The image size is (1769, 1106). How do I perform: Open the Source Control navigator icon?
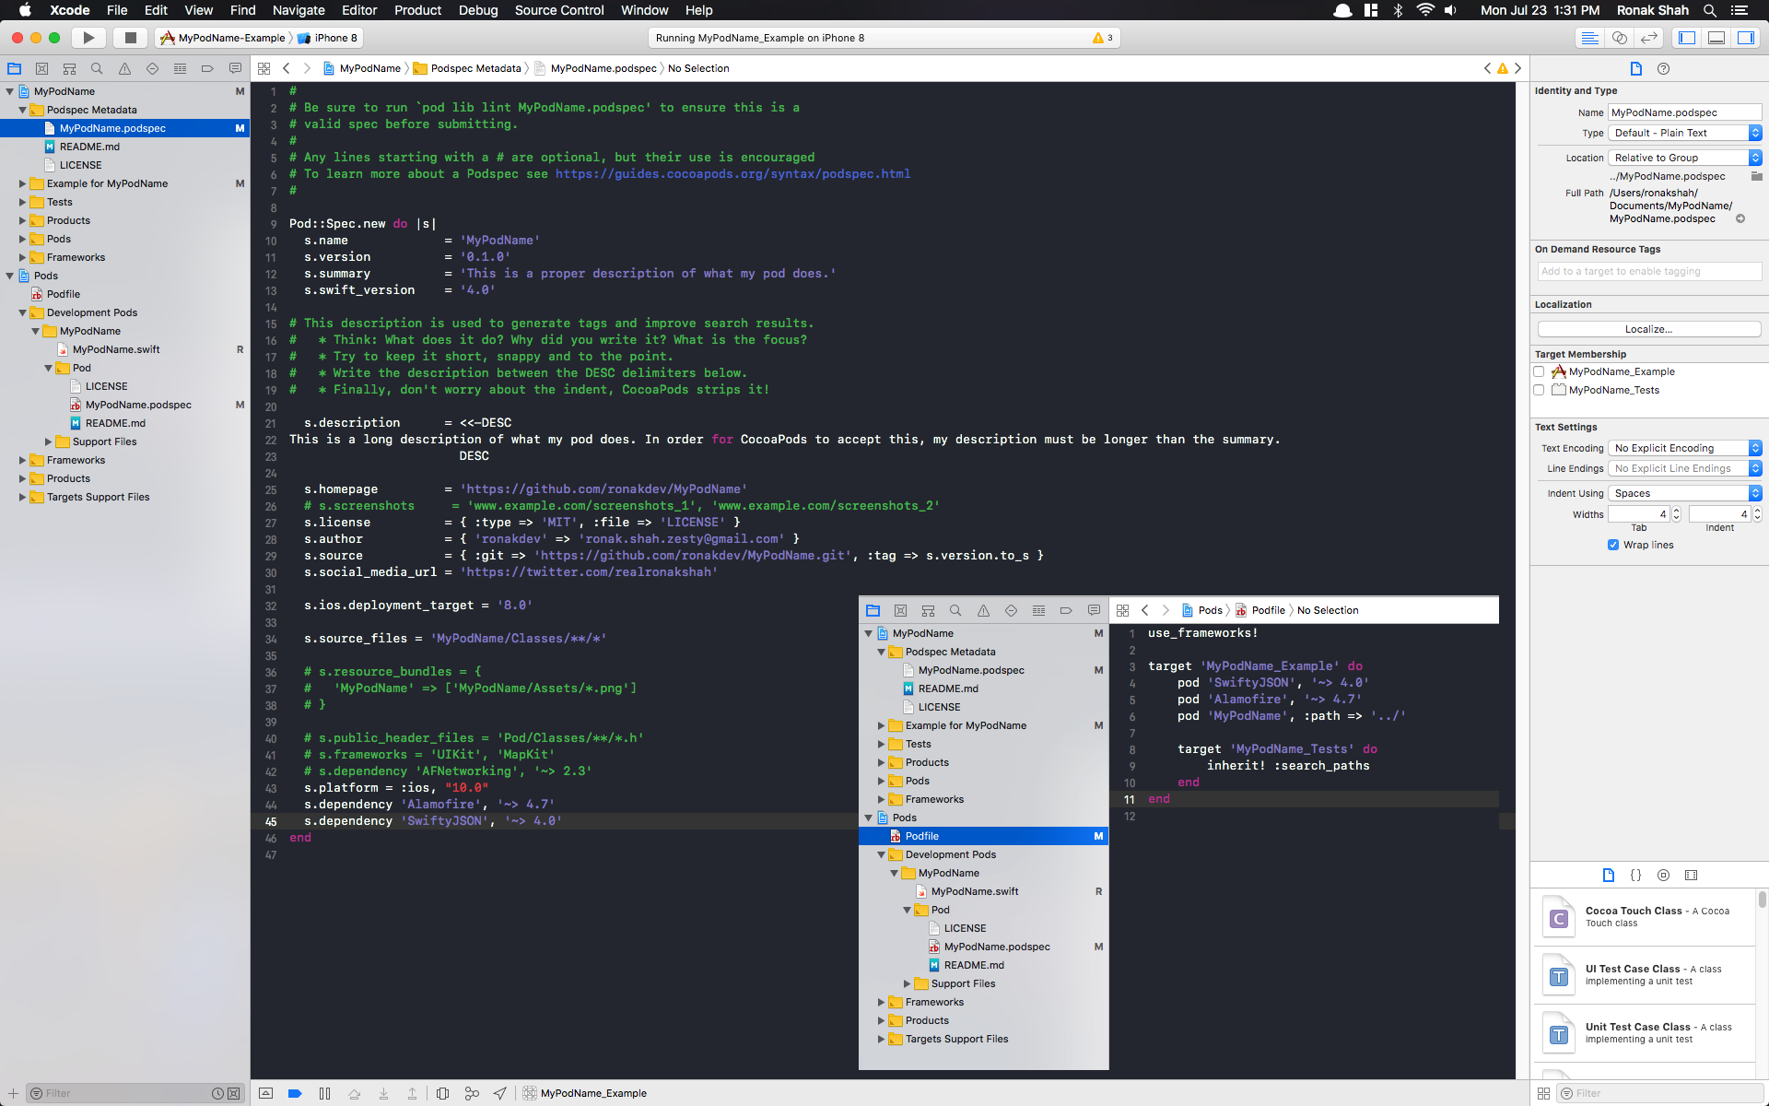point(41,68)
